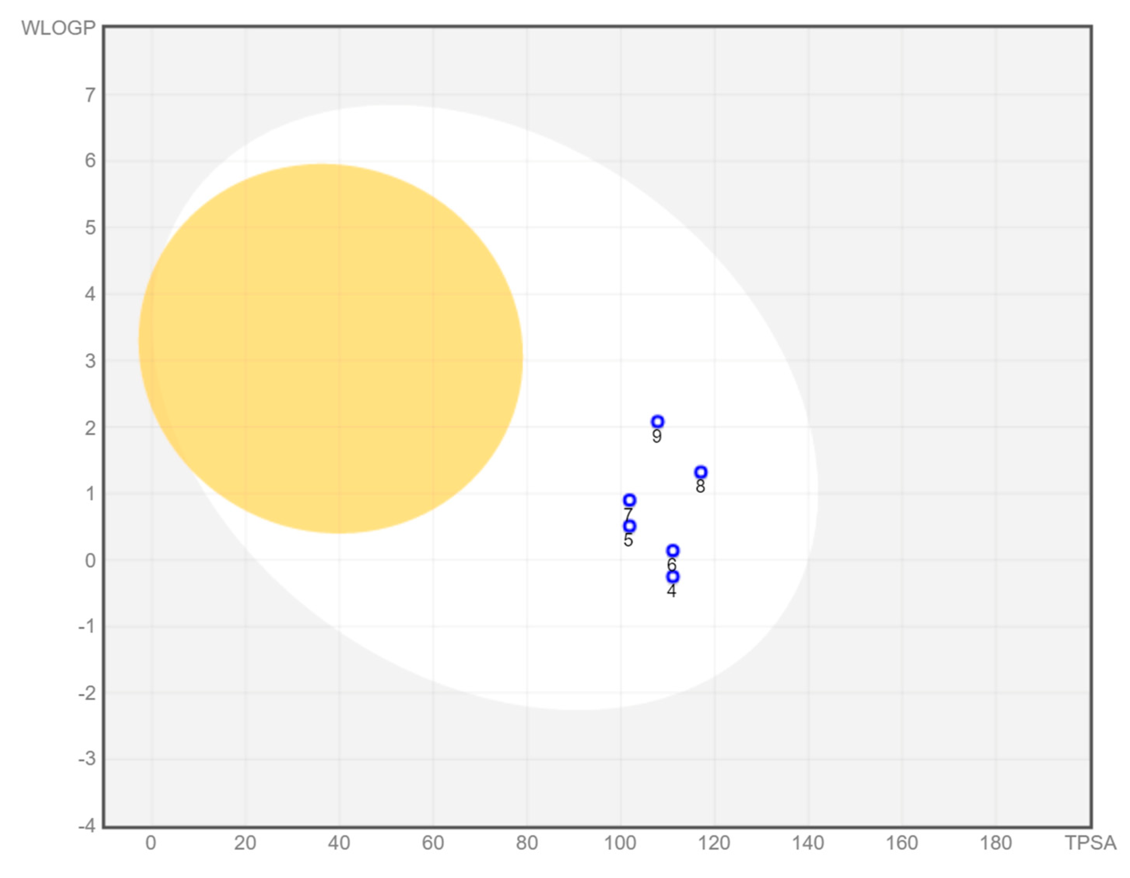This screenshot has height=878, width=1130.
Task: Click the blue marker for molecule 7
Action: pos(629,500)
